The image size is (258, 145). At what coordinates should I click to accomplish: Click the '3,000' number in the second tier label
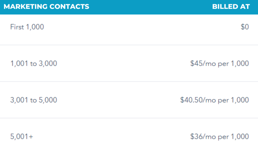tap(48, 63)
